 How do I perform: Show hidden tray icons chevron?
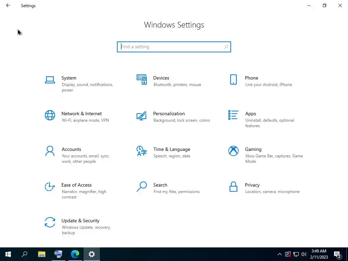click(x=280, y=254)
